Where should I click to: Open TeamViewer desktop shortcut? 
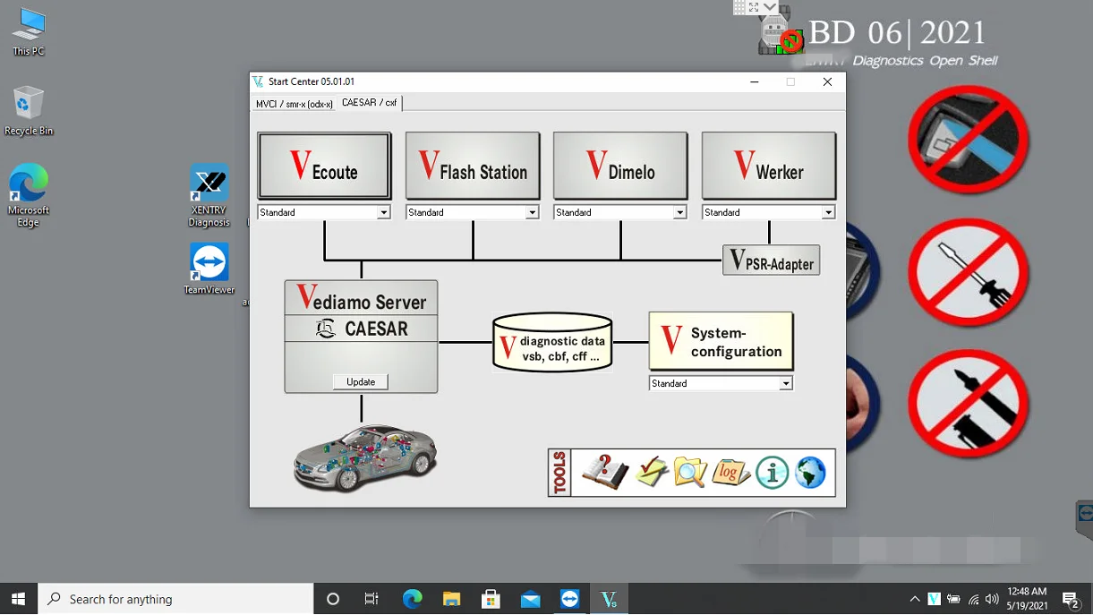coord(209,269)
